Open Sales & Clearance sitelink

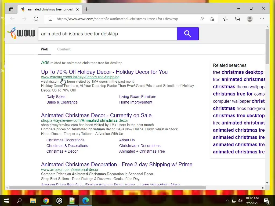[62, 102]
